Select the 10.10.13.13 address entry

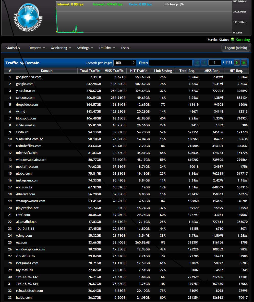coord(25,229)
